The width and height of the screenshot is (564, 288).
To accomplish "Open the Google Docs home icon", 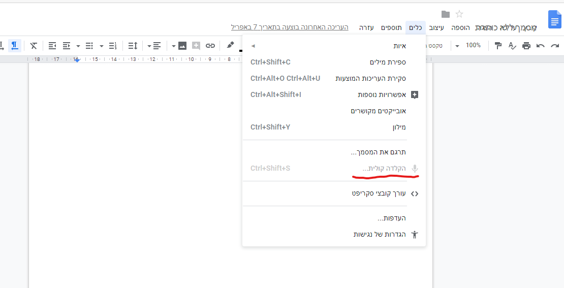I will [x=554, y=19].
